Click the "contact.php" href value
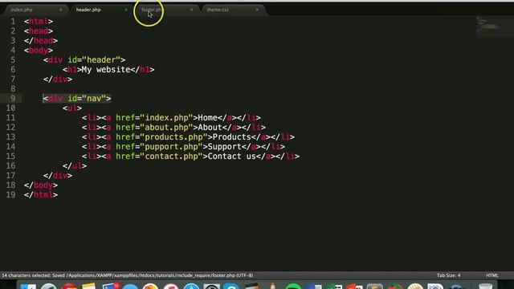The image size is (514, 289). (x=171, y=157)
